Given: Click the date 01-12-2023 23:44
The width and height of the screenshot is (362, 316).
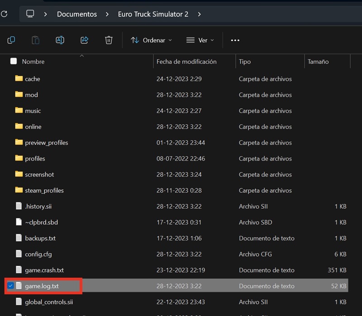Looking at the screenshot, I should click(x=181, y=143).
